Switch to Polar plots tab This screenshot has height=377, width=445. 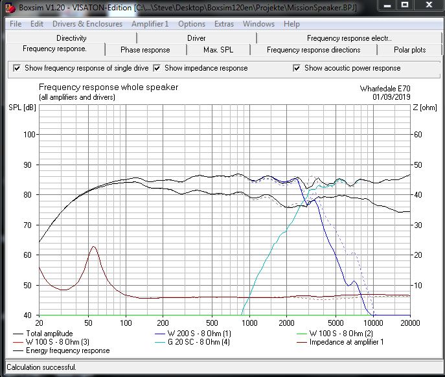410,50
